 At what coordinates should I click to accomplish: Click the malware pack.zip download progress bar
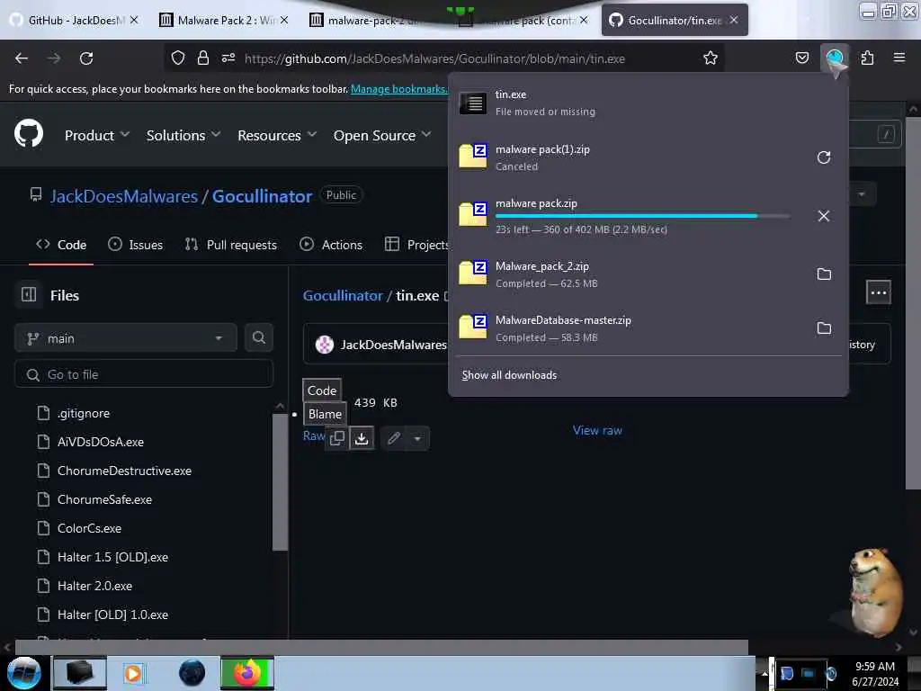pos(642,216)
